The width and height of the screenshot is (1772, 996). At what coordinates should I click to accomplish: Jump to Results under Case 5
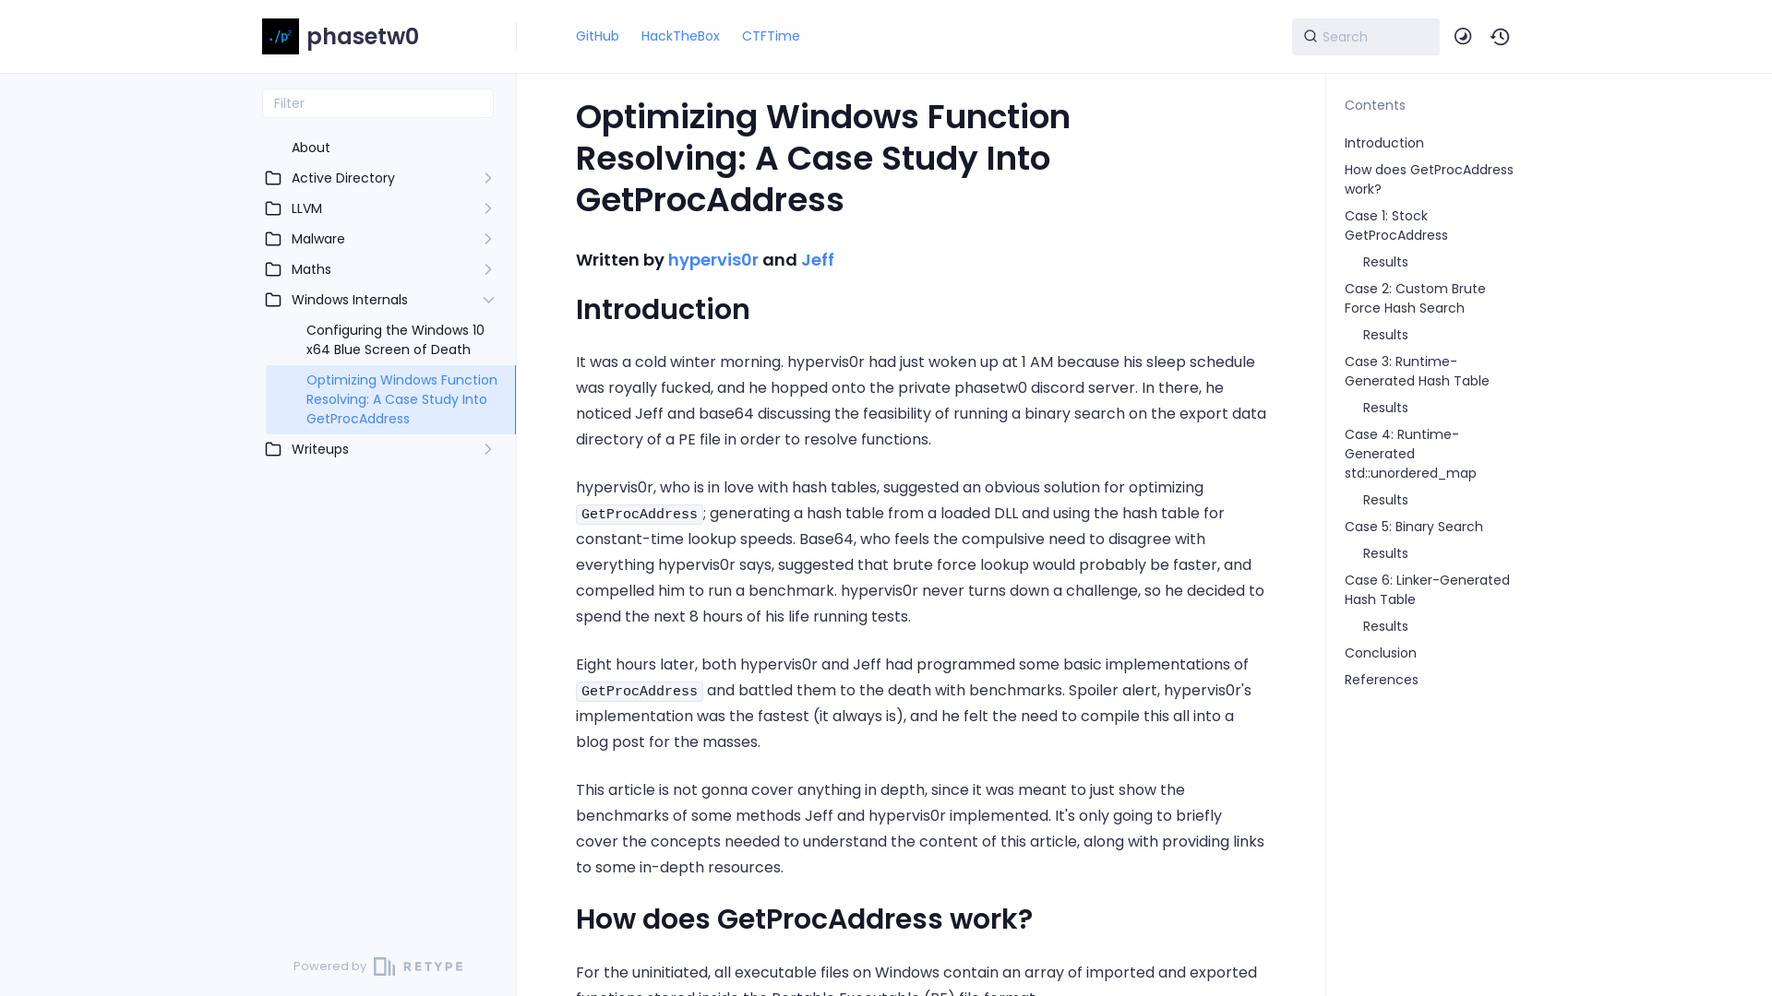(x=1385, y=553)
